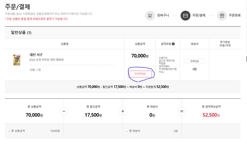Click the 주문/결제 card step icon

click(x=185, y=16)
